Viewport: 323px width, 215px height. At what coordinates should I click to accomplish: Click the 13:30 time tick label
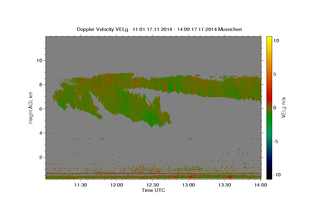point(225,185)
